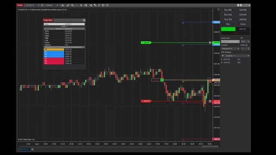Click the Rev button
The height and width of the screenshot is (155, 276).
(x=228, y=24)
